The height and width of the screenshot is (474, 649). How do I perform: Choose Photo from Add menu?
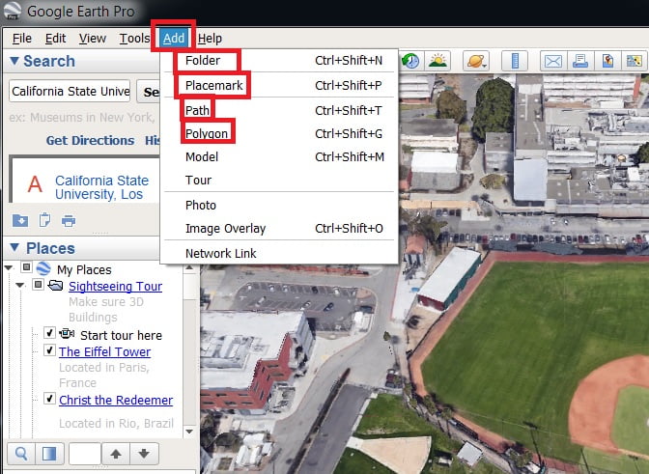(x=279, y=206)
